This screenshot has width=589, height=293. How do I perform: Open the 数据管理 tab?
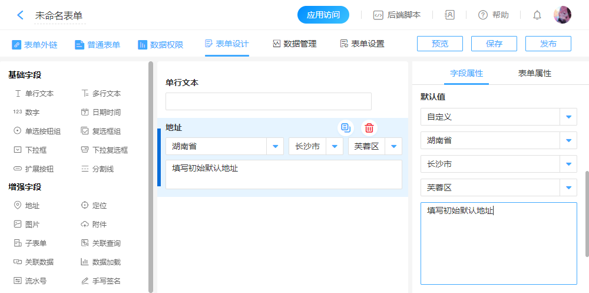294,44
